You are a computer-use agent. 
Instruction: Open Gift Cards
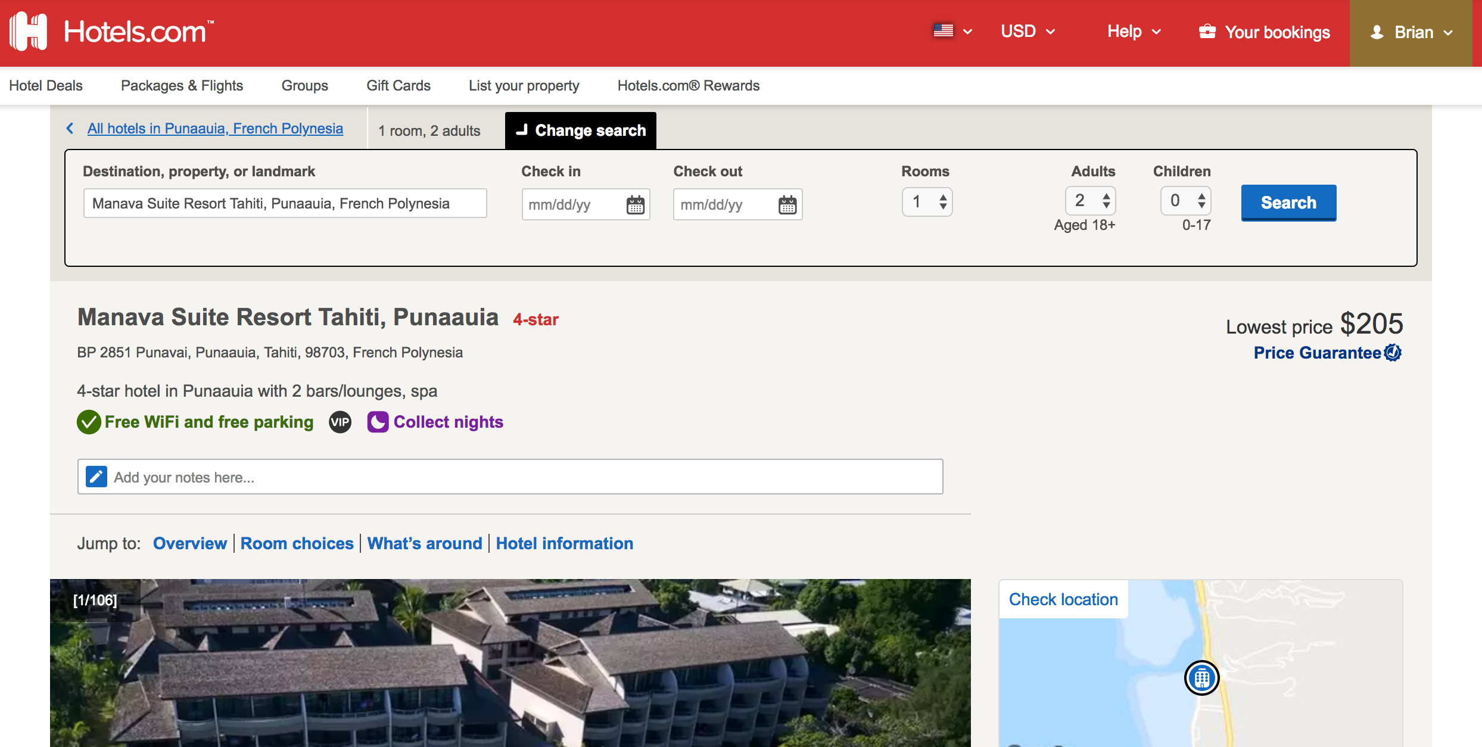[x=398, y=86]
